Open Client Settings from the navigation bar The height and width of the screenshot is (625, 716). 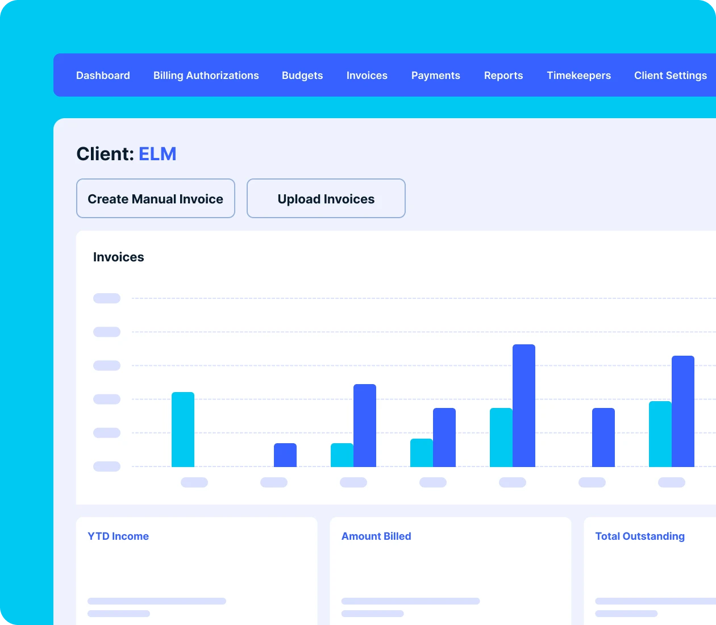(x=671, y=76)
